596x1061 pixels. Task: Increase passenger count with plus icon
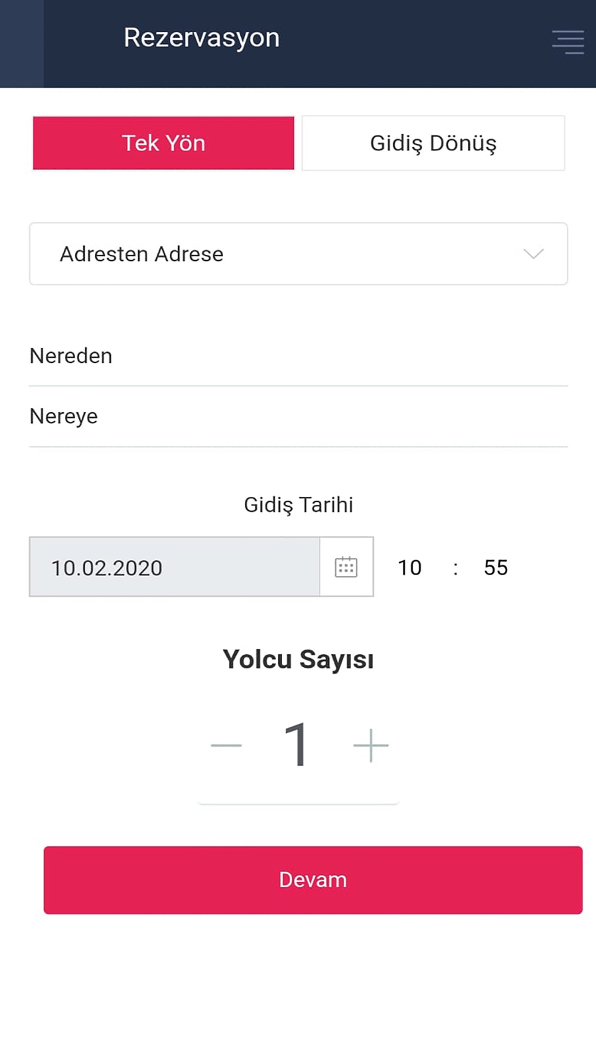(371, 745)
